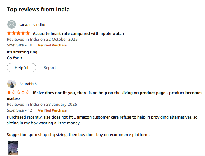Click the 'Size: Size - 12' label
The width and height of the screenshot is (205, 156).
pos(20,110)
